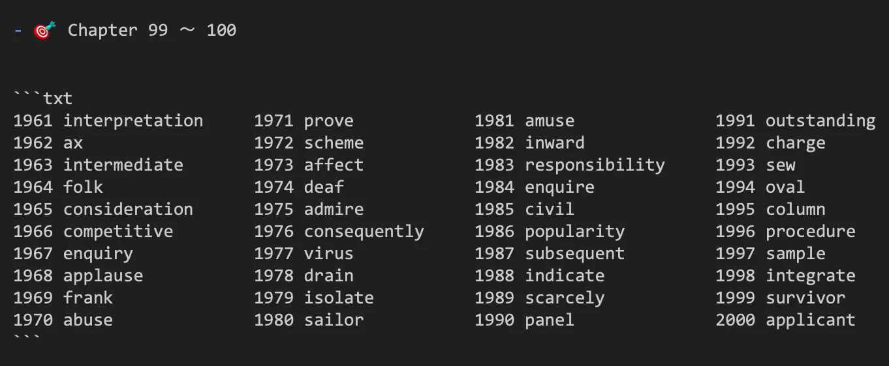Click the word sailor at 1980
The width and height of the screenshot is (889, 366).
tap(334, 320)
